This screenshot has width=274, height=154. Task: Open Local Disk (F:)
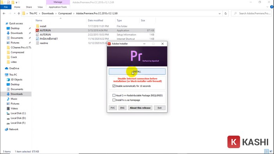(x=18, y=123)
